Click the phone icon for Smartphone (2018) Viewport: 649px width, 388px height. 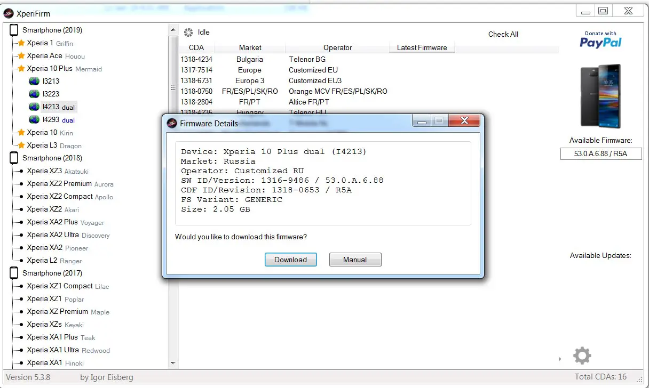coord(14,158)
